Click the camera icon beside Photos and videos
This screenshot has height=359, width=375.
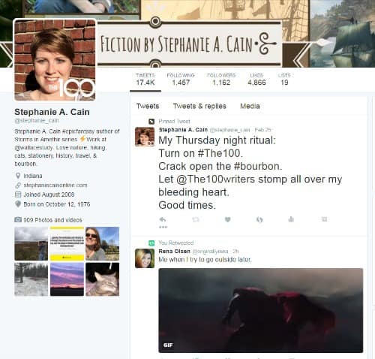[18, 220]
